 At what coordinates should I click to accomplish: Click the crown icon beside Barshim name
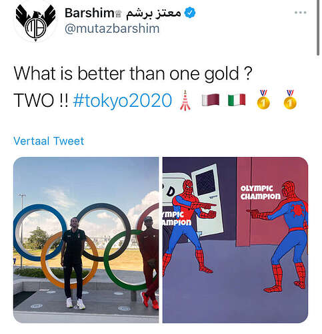click(118, 15)
